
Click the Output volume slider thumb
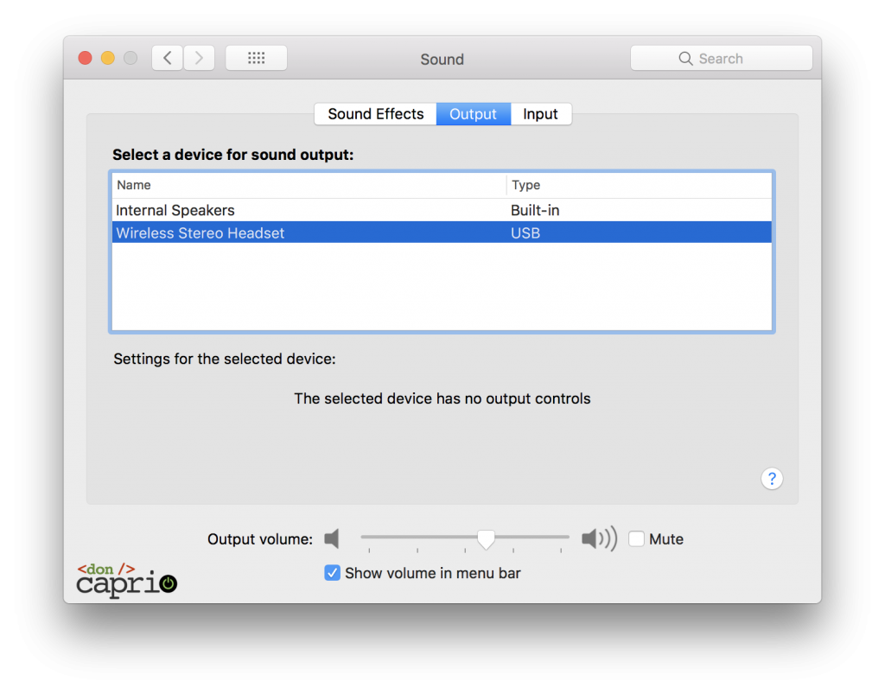point(486,538)
